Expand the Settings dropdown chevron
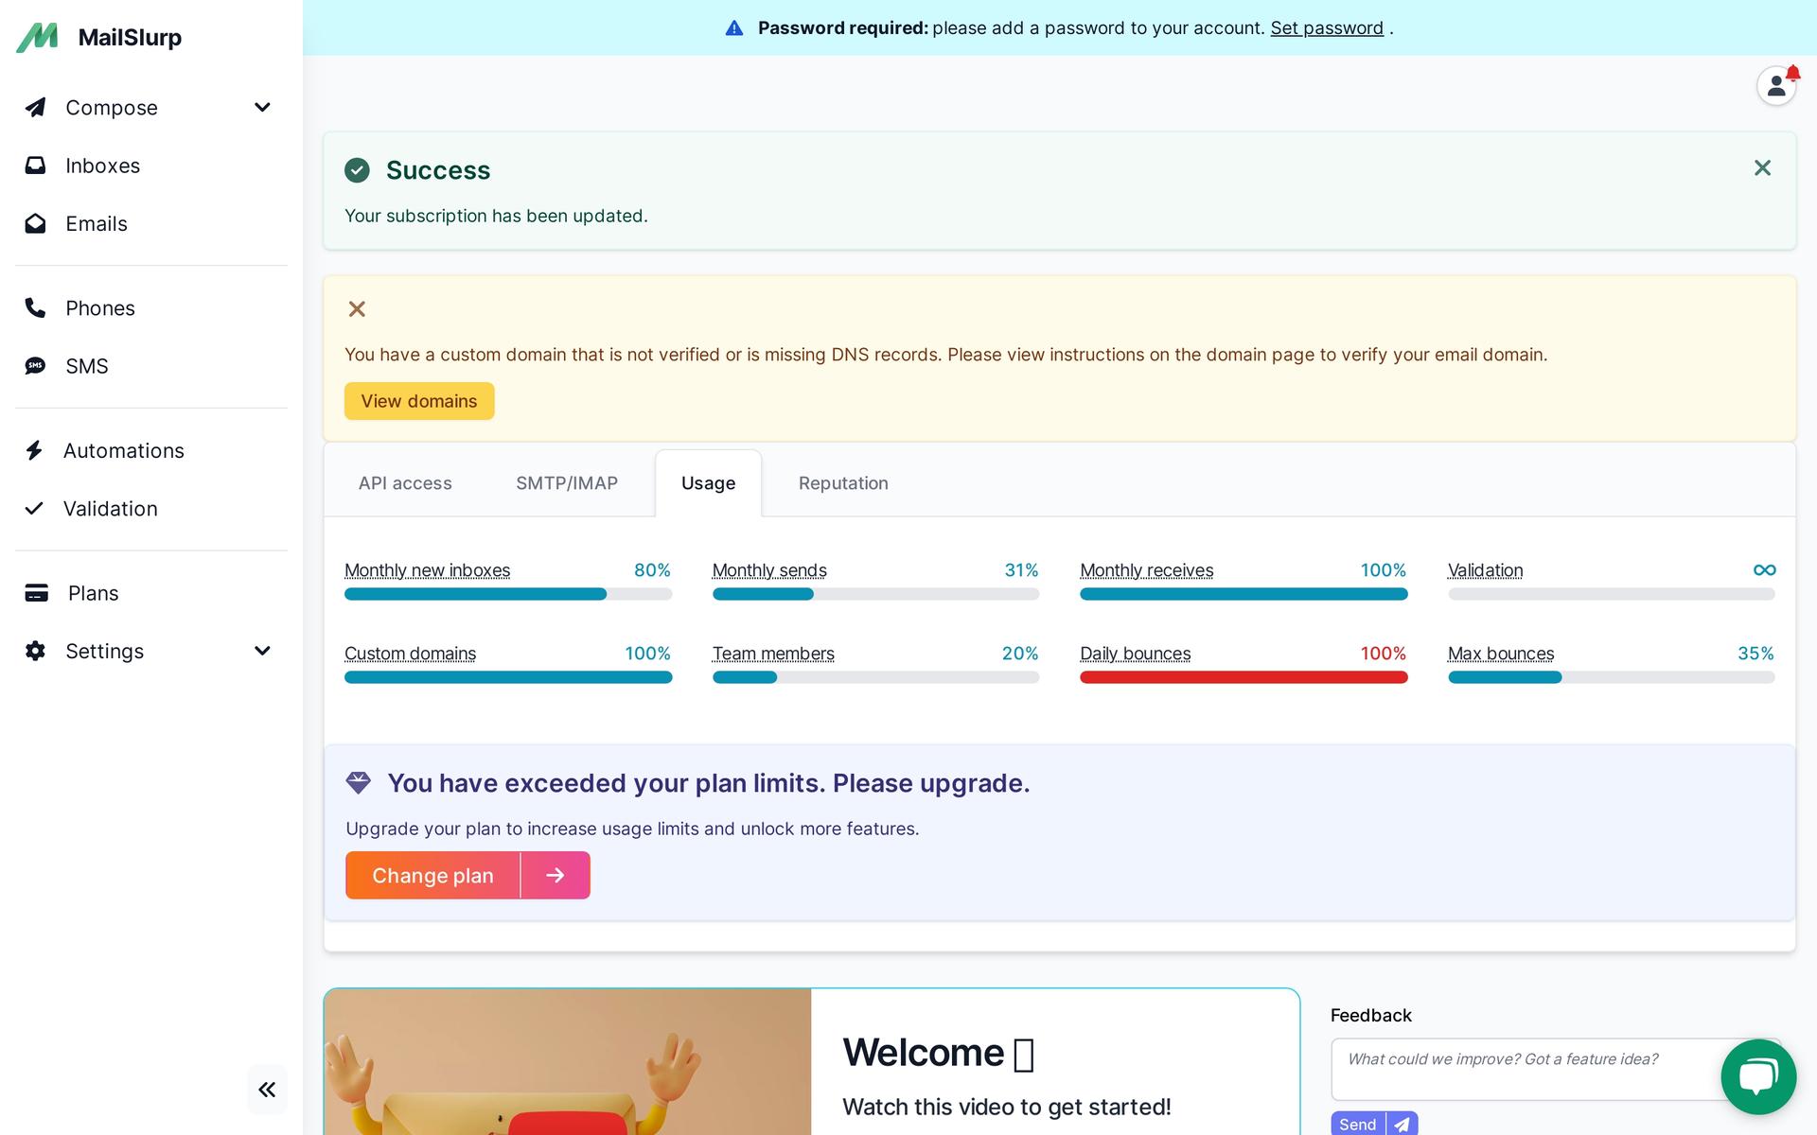1817x1135 pixels. 261,650
